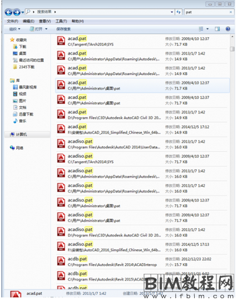This screenshot has height=301, width=237.
Task: Click the 收藏夹 star icon
Action: click(12, 40)
